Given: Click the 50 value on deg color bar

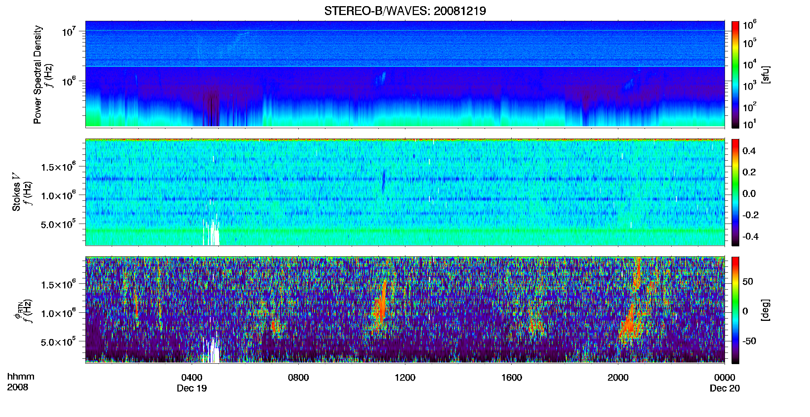Looking at the screenshot, I should tap(748, 281).
